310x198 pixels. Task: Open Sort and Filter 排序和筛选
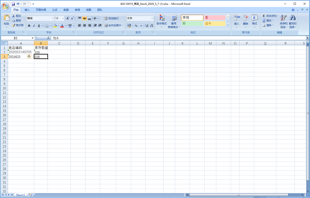point(284,21)
